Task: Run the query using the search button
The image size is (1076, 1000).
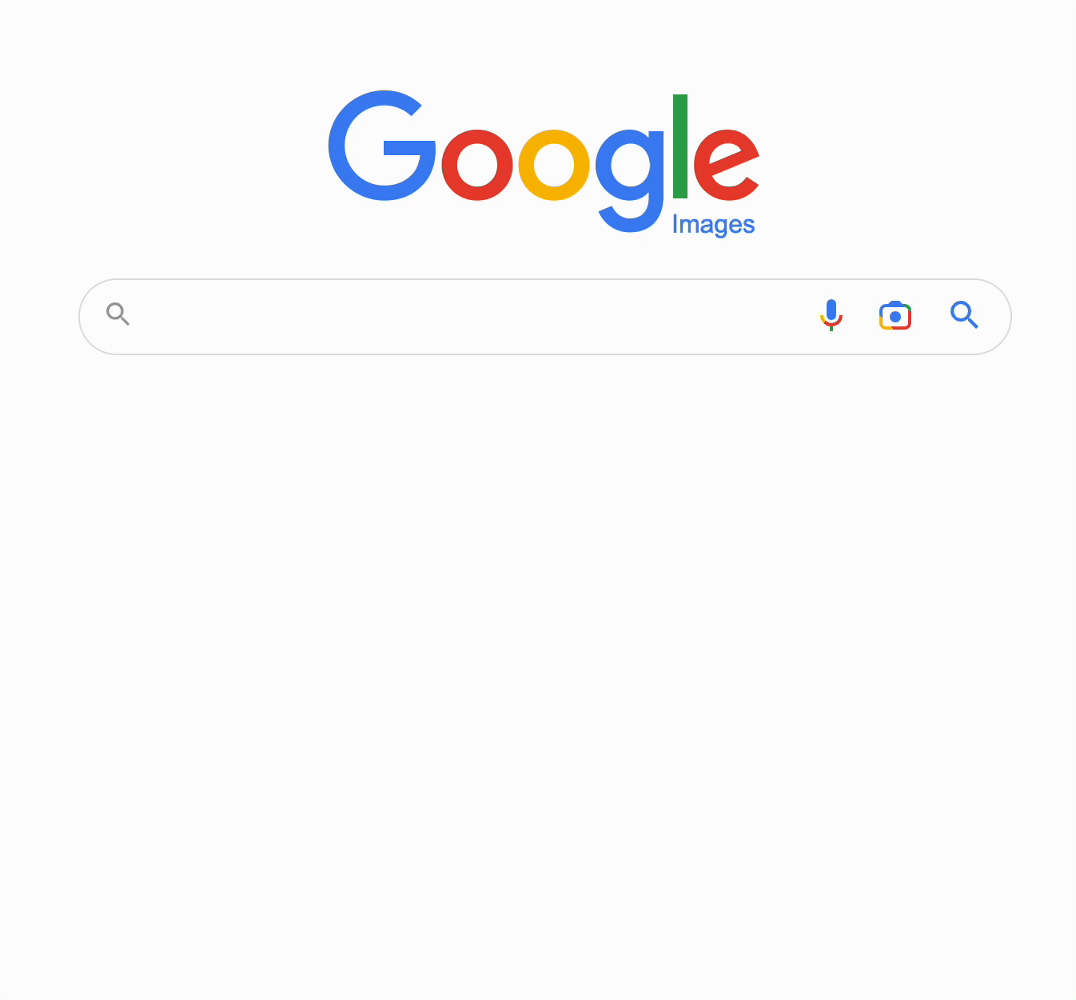Action: click(964, 315)
